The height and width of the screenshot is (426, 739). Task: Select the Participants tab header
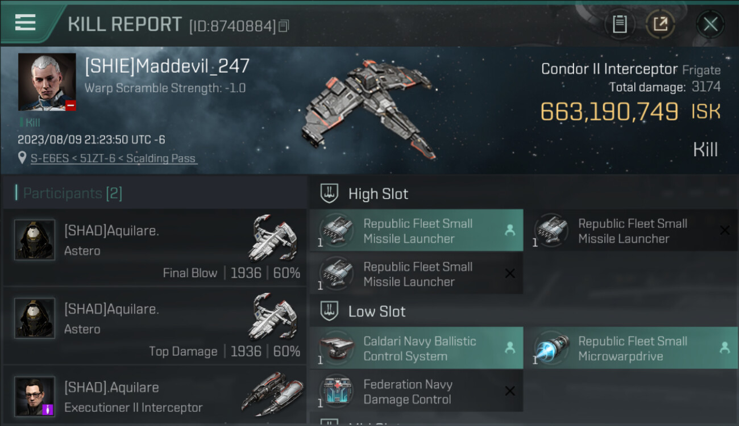(x=69, y=193)
